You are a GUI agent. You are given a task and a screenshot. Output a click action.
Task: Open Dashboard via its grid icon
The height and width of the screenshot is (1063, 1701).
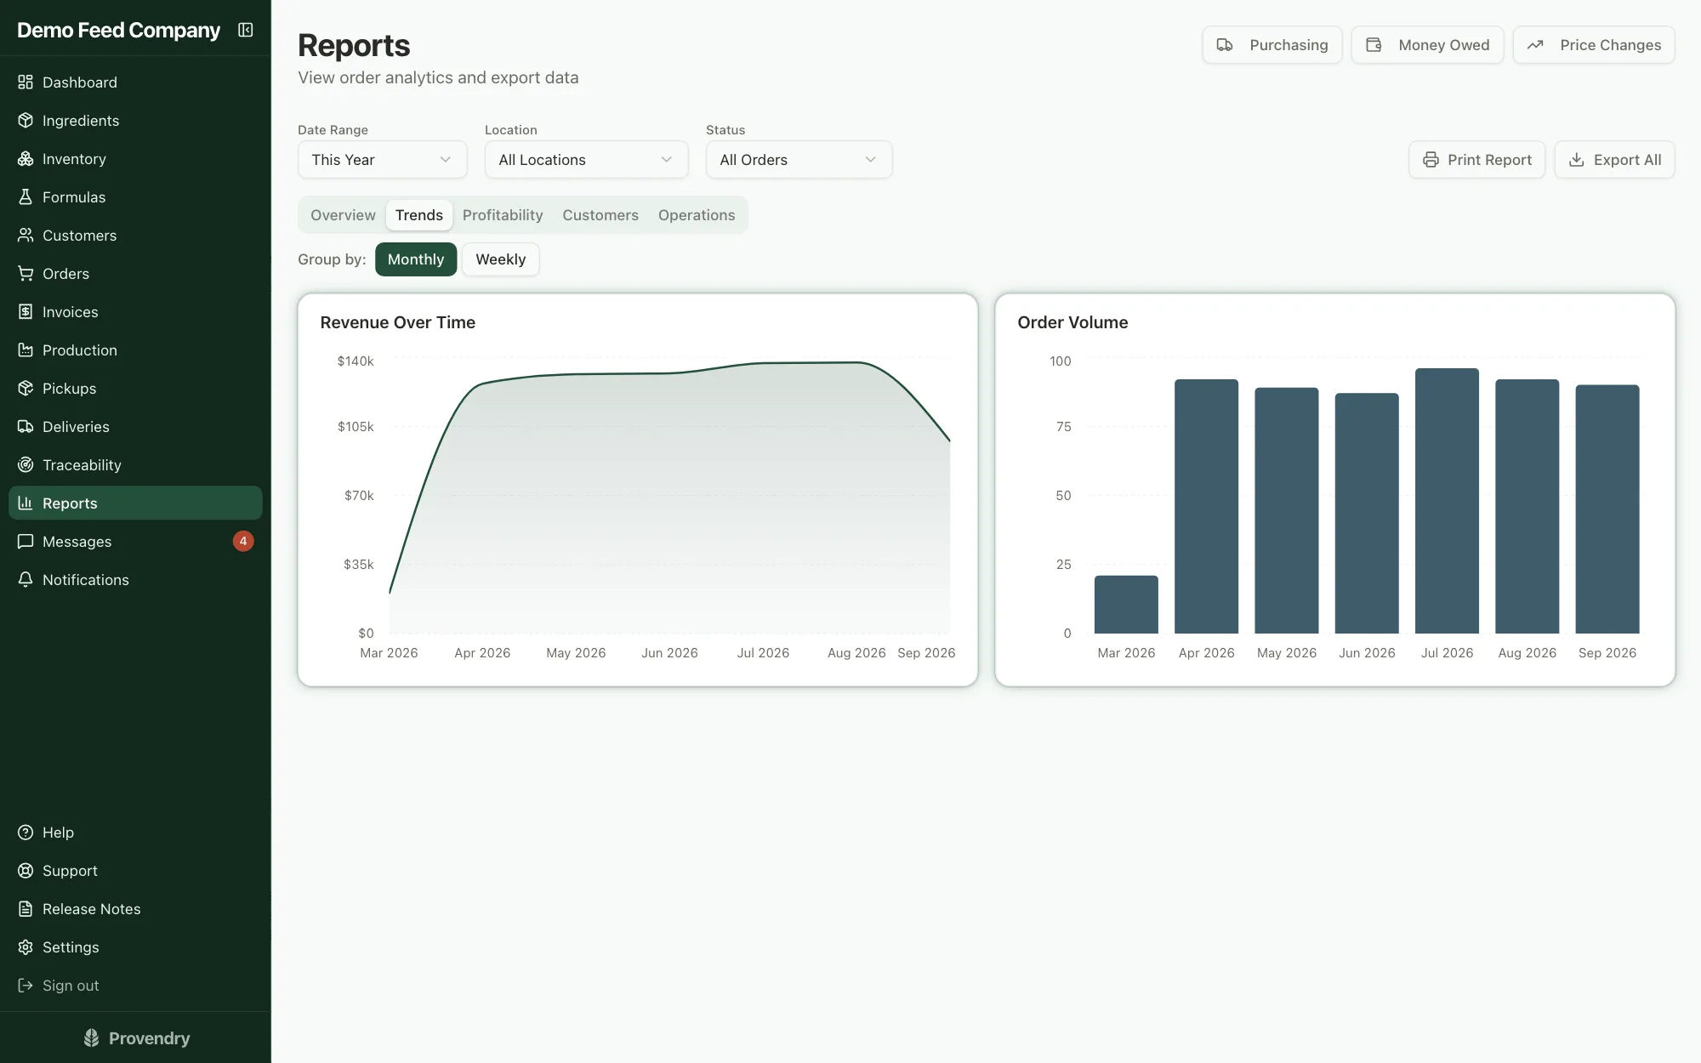pyautogui.click(x=26, y=82)
